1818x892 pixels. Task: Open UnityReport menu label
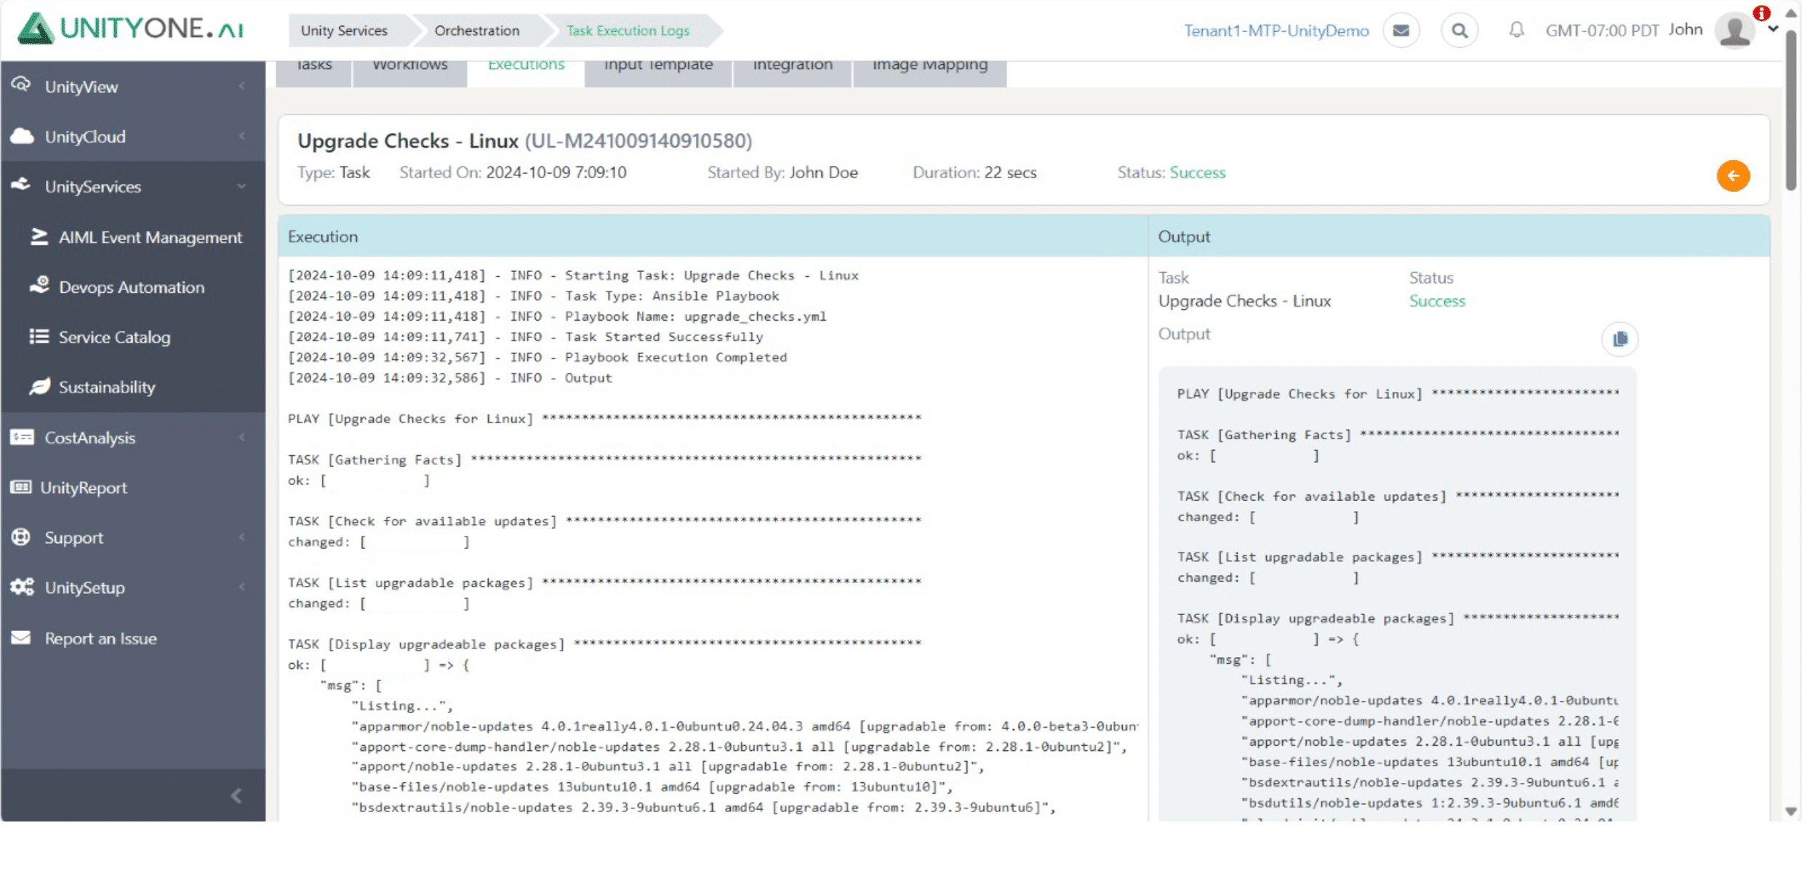84,488
